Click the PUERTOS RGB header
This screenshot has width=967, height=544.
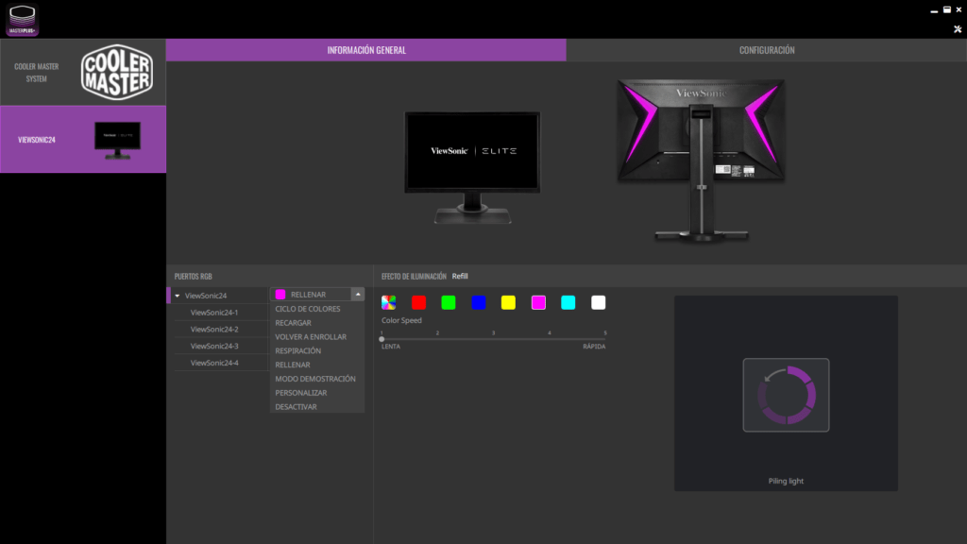pyautogui.click(x=193, y=277)
